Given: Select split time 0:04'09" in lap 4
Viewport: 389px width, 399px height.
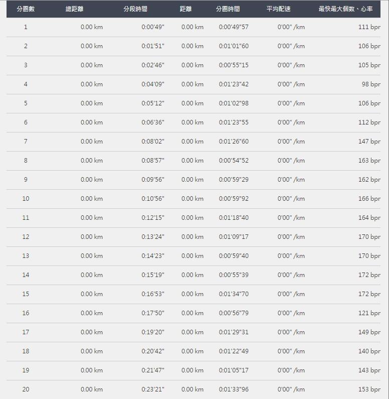Looking at the screenshot, I should (153, 84).
